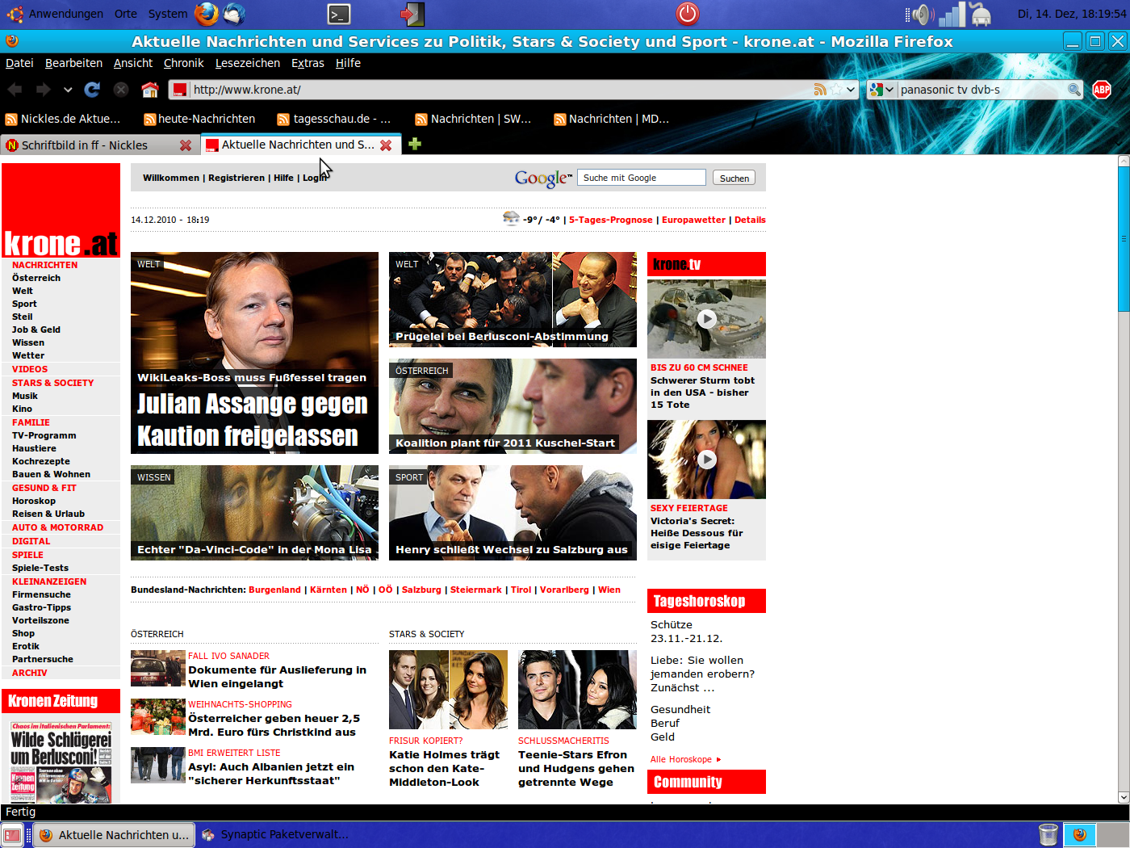The height and width of the screenshot is (848, 1130).
Task: Select Österreich in the left navigation
Action: click(36, 278)
